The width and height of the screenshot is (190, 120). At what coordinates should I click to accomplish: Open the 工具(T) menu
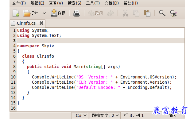pos(93,3)
